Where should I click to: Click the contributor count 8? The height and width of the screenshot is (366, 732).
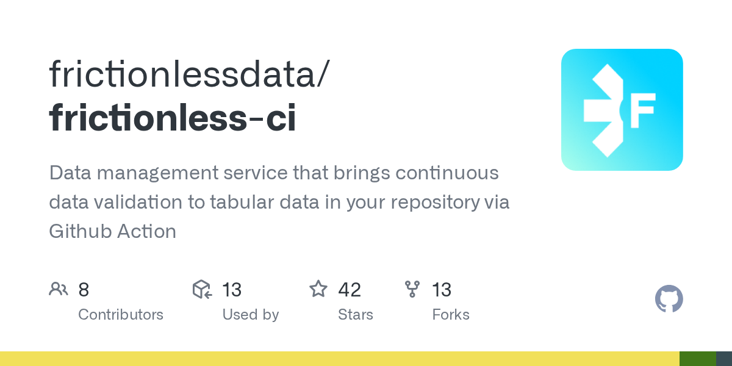[84, 289]
